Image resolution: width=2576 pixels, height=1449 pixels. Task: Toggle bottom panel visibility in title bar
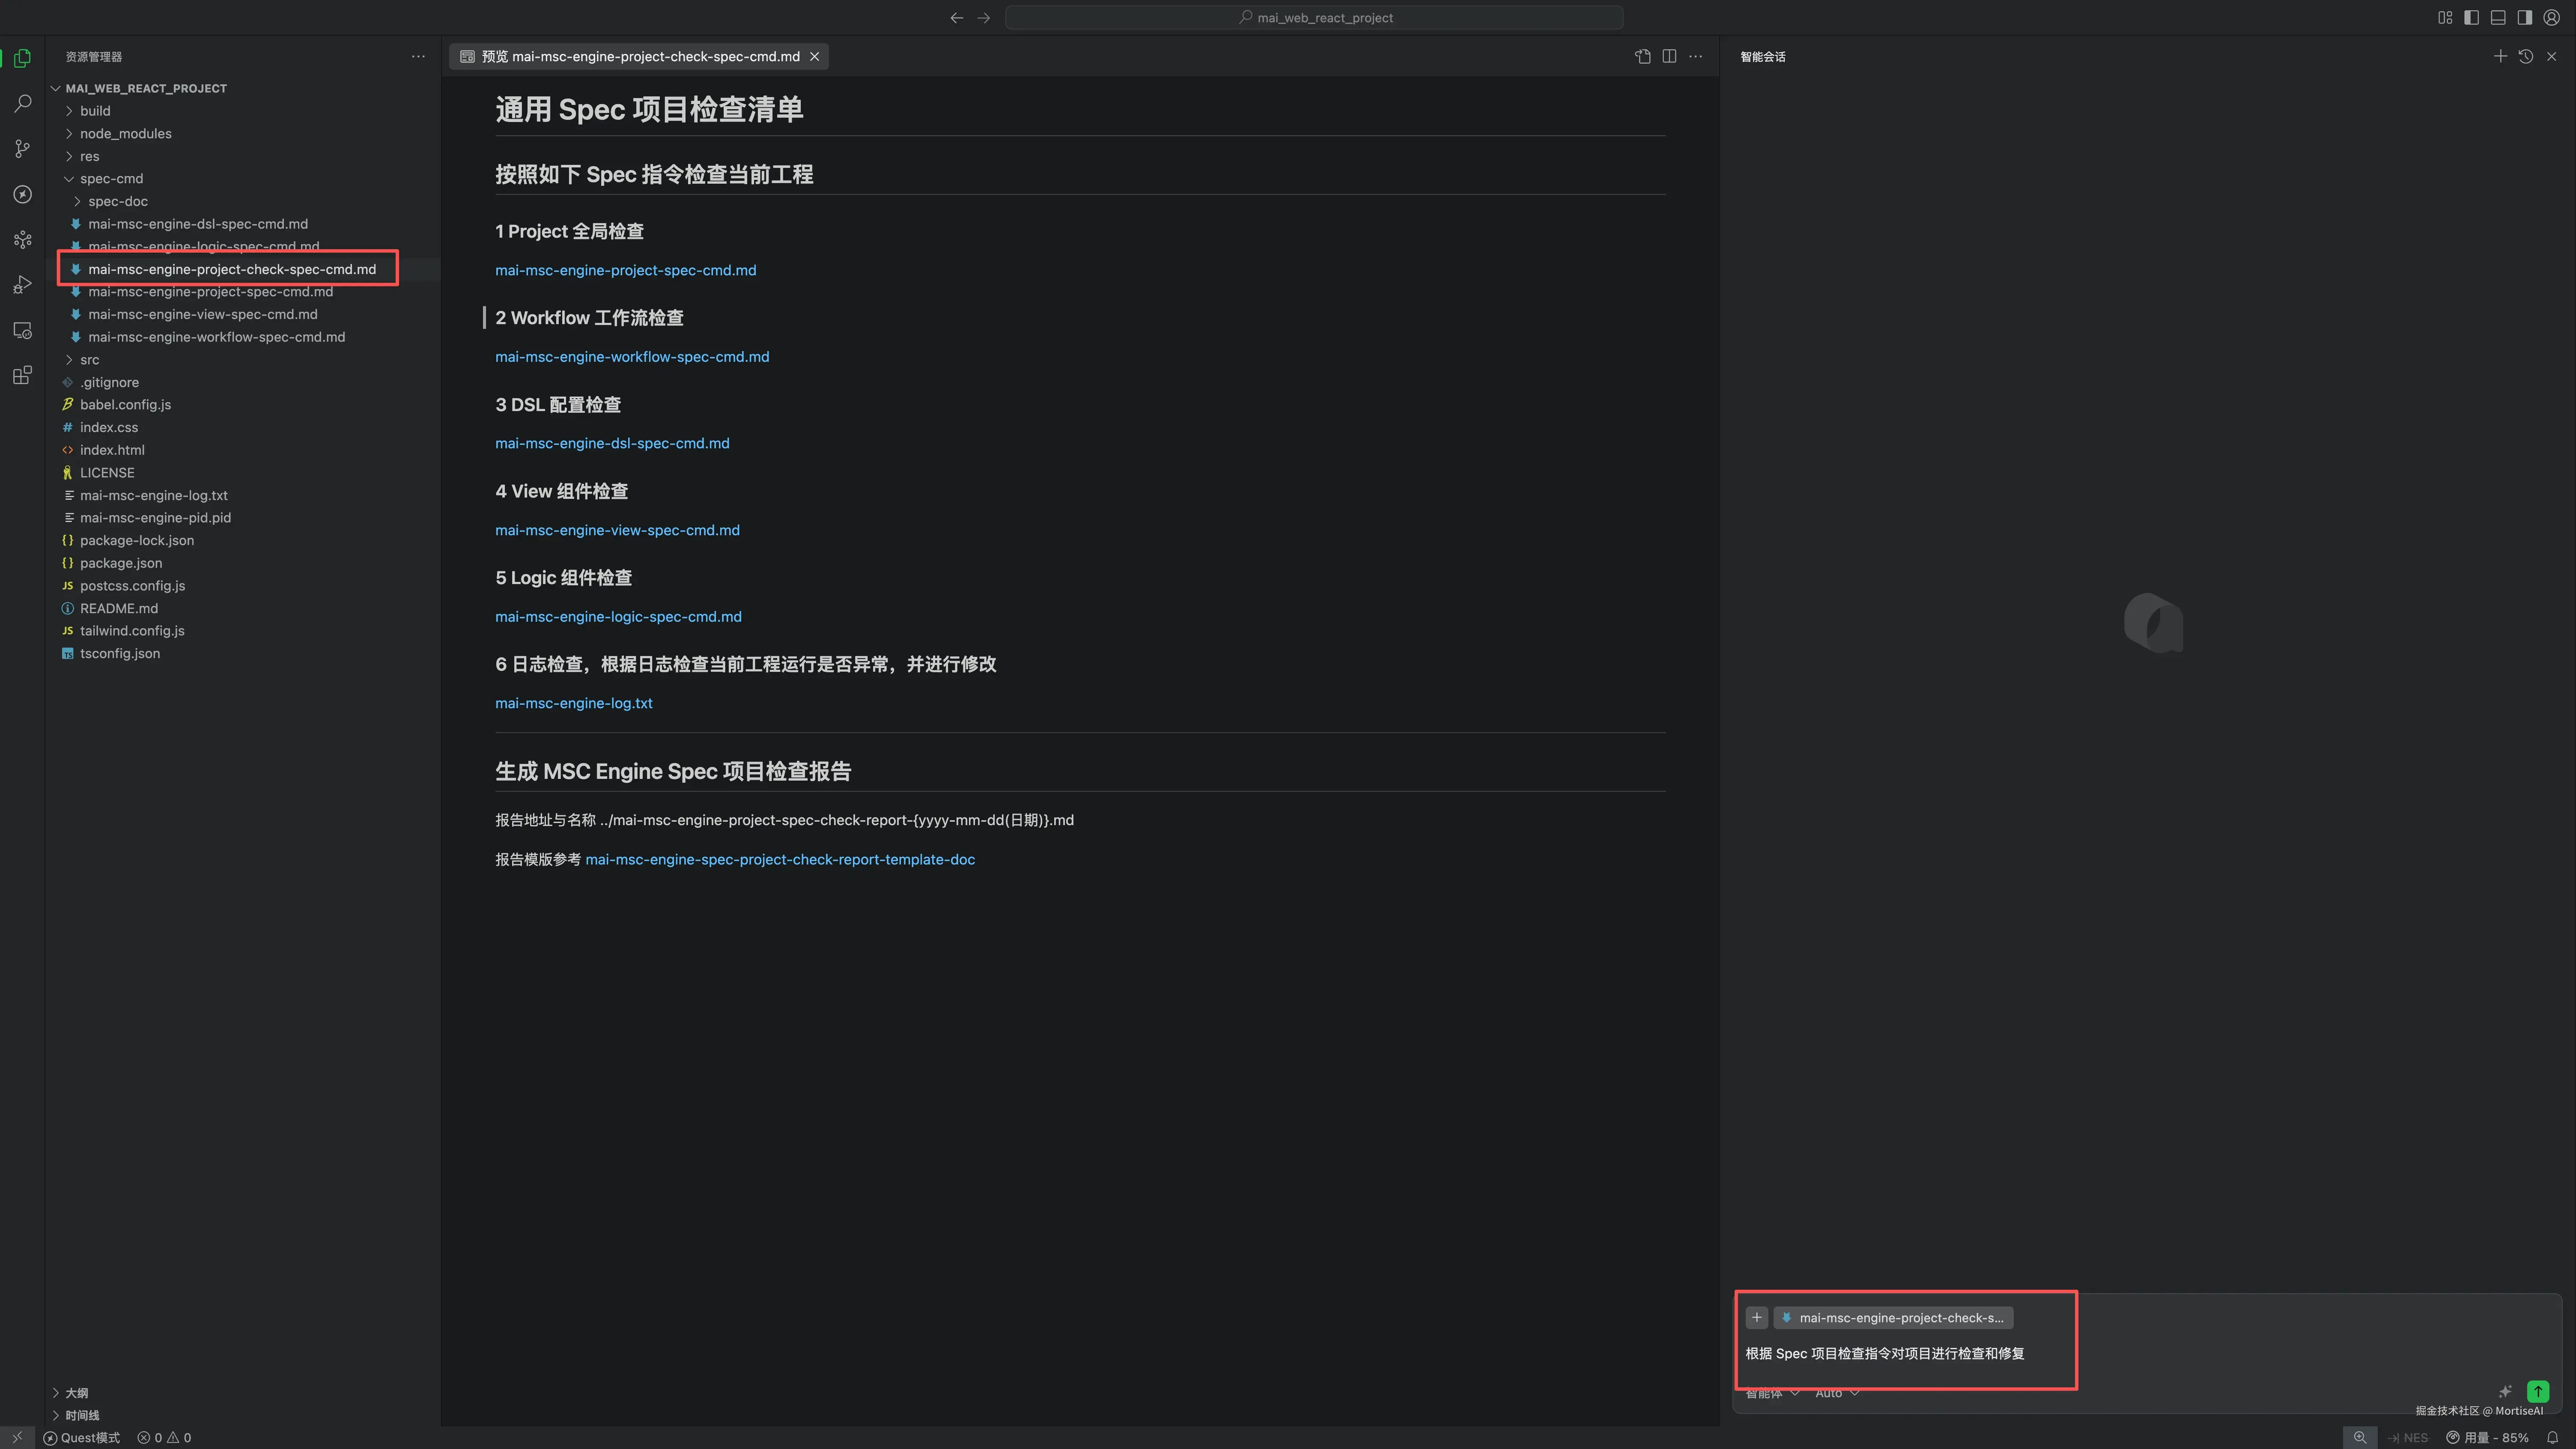[2498, 18]
